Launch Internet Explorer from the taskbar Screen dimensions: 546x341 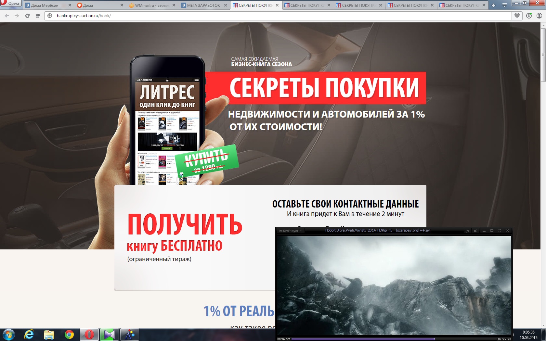point(29,335)
